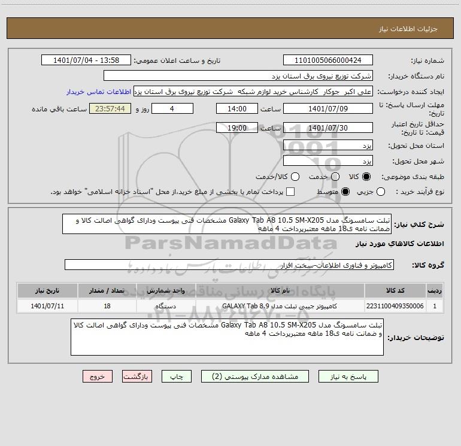
Task: Click the need date cell 1401/07/11
Action: tap(47, 306)
